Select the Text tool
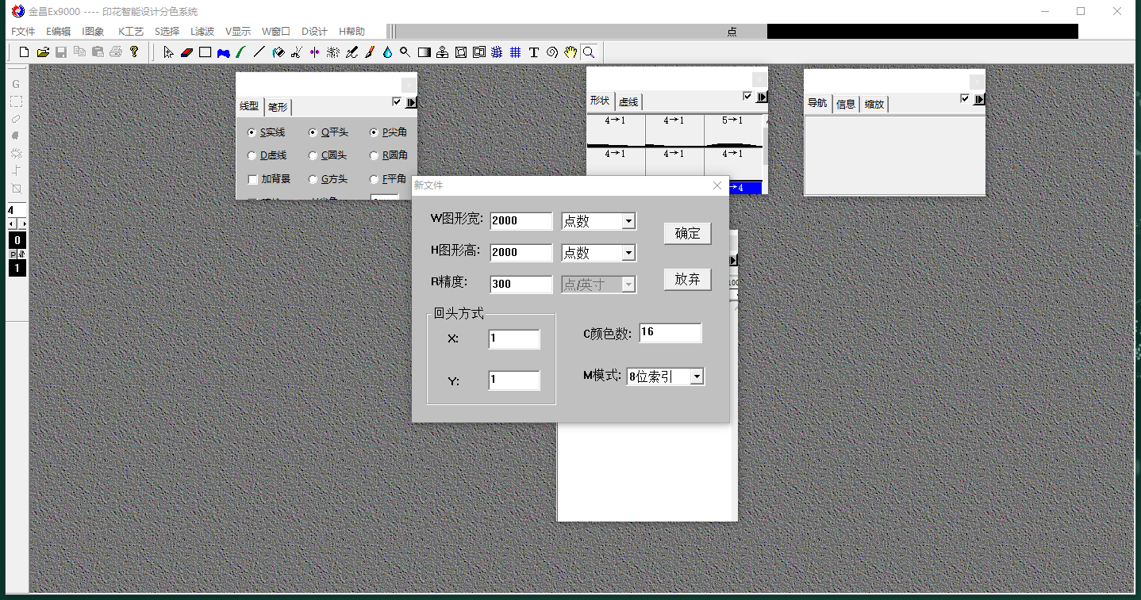Image resolution: width=1141 pixels, height=600 pixels. [534, 52]
